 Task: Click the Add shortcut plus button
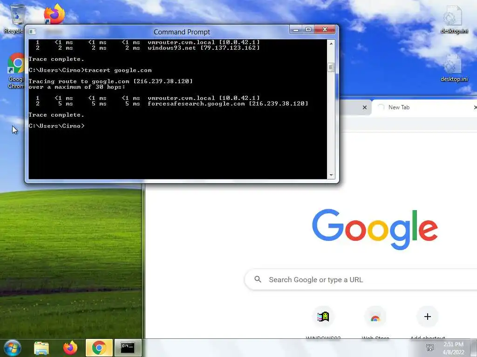[x=428, y=317]
